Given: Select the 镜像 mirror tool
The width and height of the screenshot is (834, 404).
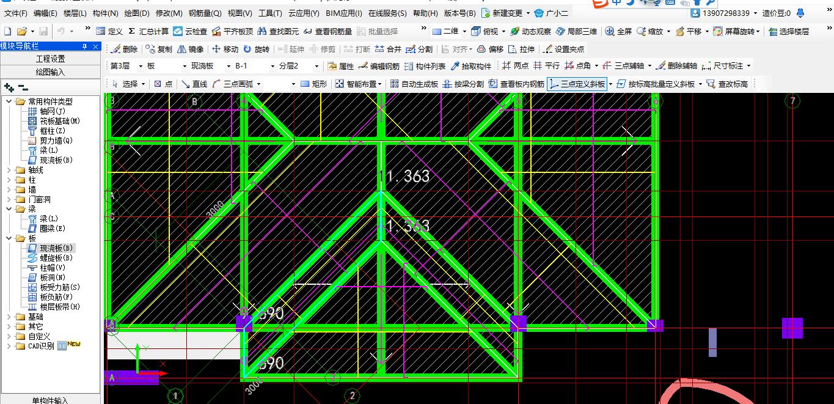Looking at the screenshot, I should [x=191, y=50].
